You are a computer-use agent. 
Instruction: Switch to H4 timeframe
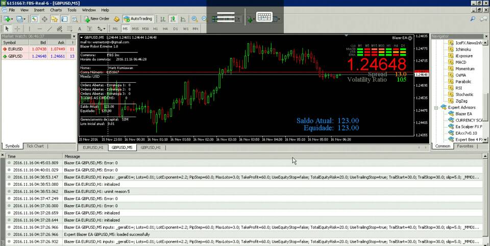[165, 29]
